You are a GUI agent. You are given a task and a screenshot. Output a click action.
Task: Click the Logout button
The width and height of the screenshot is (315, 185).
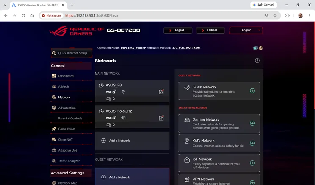coord(178,30)
